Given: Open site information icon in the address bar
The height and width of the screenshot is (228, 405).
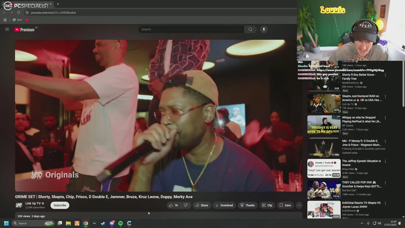Looking at the screenshot, I should coord(27,12).
